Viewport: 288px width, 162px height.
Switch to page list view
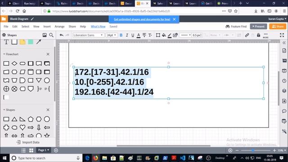(x=23, y=150)
